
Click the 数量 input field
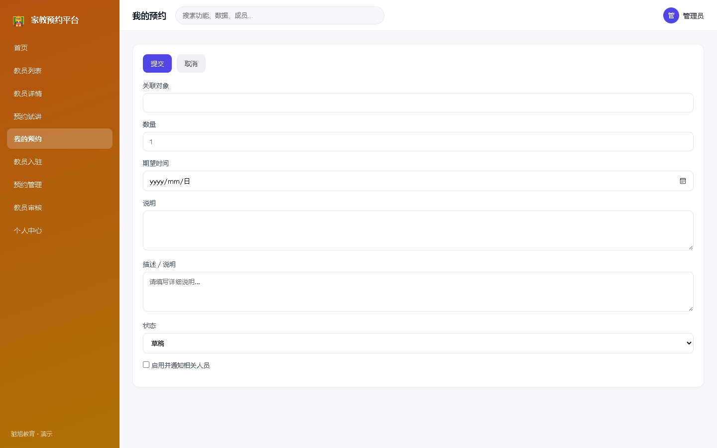click(418, 142)
